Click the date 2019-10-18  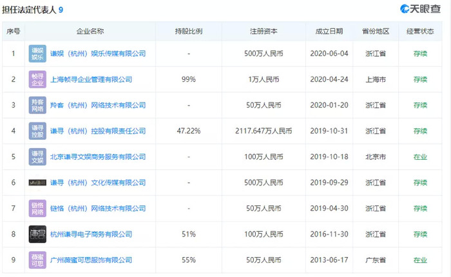coord(329,157)
